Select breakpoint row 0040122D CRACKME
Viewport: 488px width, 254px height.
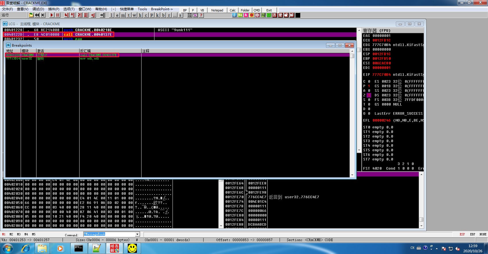pos(178,55)
